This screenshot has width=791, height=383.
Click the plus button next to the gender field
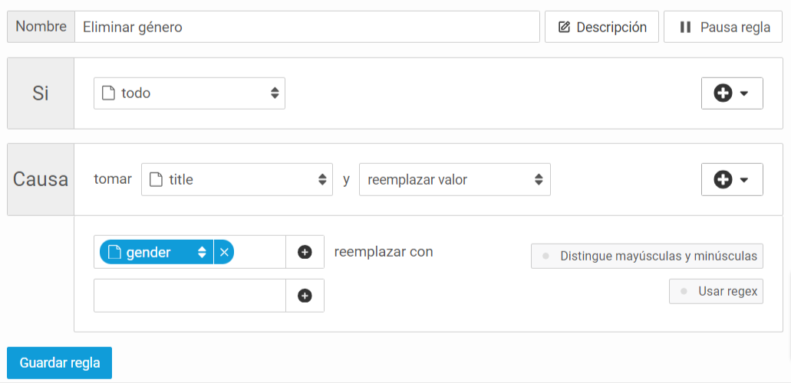tap(305, 252)
